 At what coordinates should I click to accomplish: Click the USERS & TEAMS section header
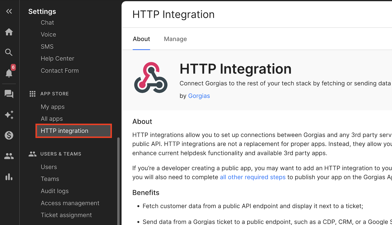(x=61, y=154)
